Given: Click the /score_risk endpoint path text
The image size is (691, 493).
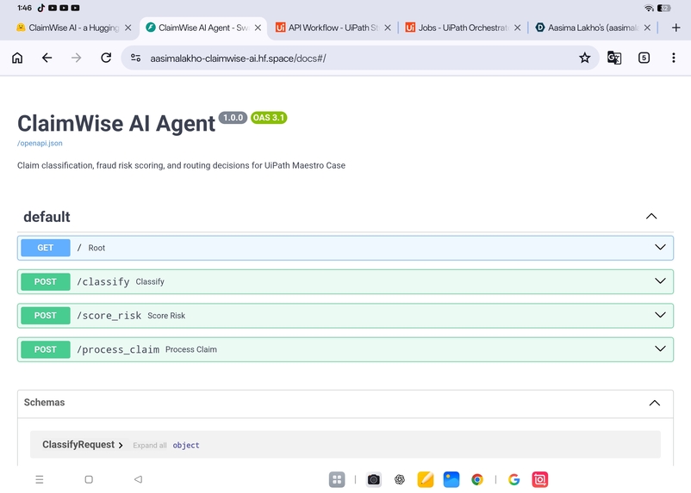Looking at the screenshot, I should 109,316.
